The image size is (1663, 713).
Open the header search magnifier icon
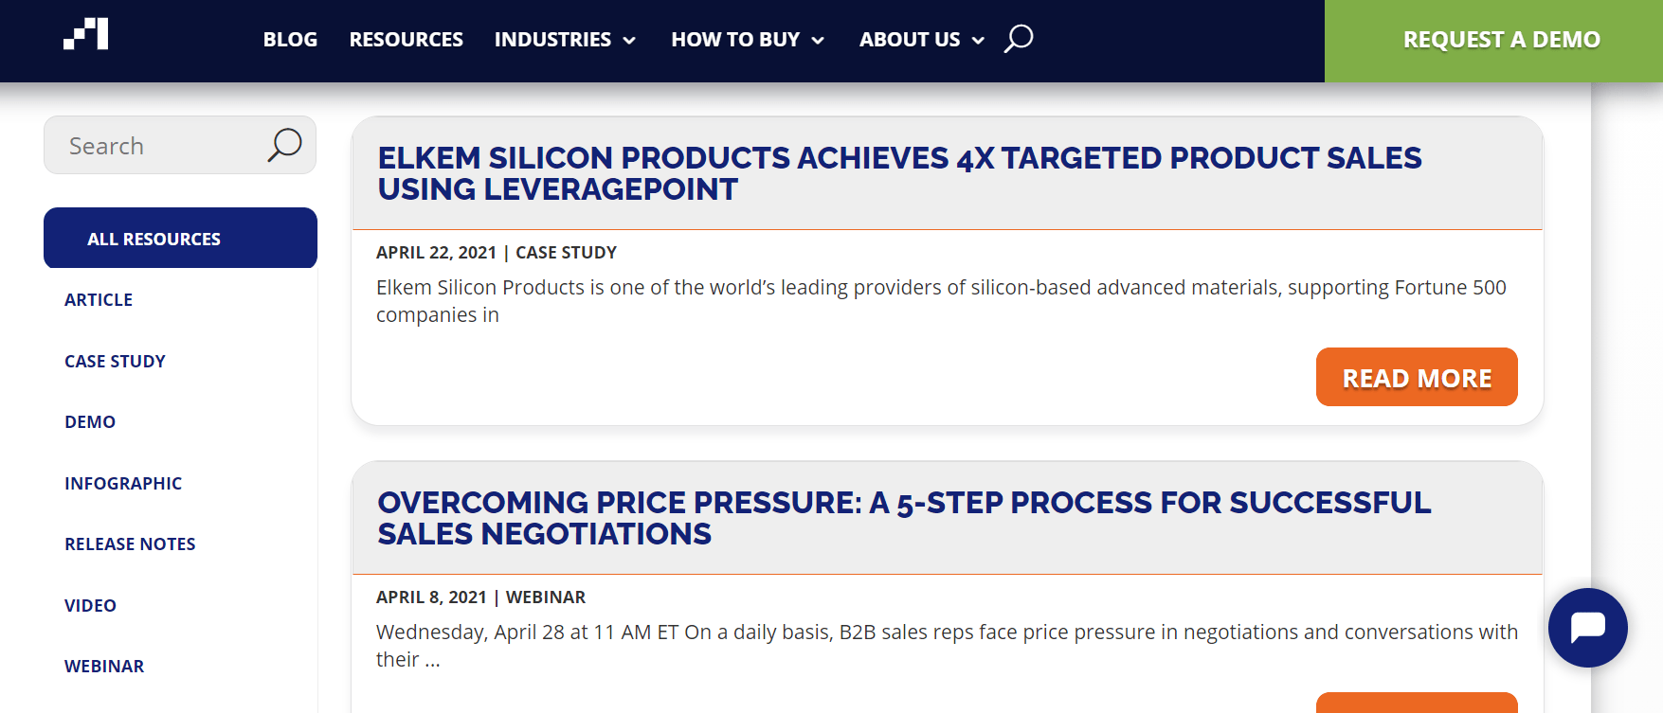pos(1019,39)
